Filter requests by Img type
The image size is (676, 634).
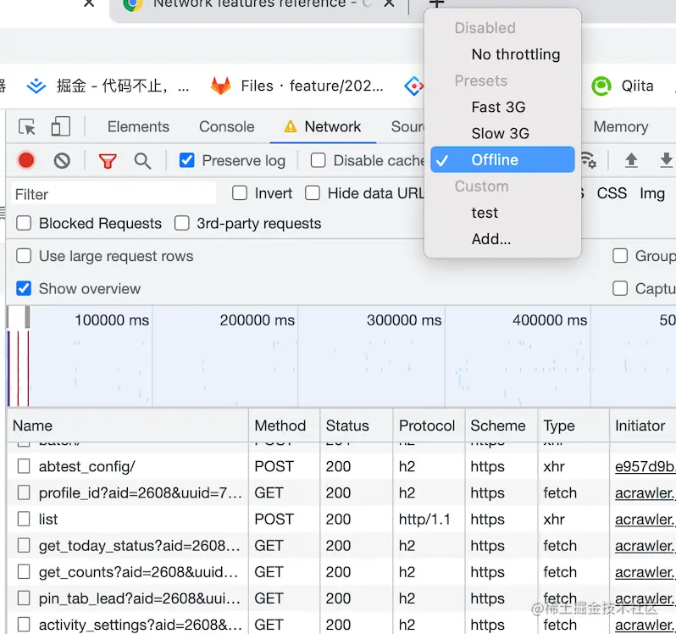click(652, 193)
